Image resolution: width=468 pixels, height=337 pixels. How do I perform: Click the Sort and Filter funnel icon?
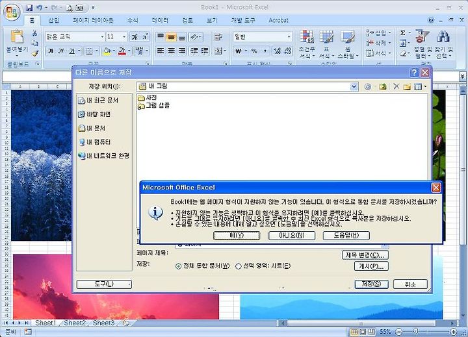pos(422,36)
